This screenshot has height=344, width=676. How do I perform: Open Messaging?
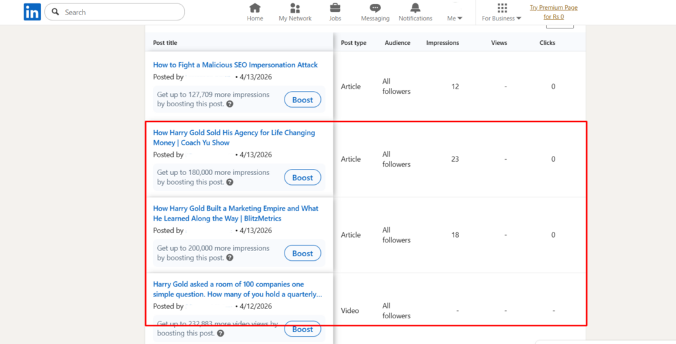(x=375, y=13)
